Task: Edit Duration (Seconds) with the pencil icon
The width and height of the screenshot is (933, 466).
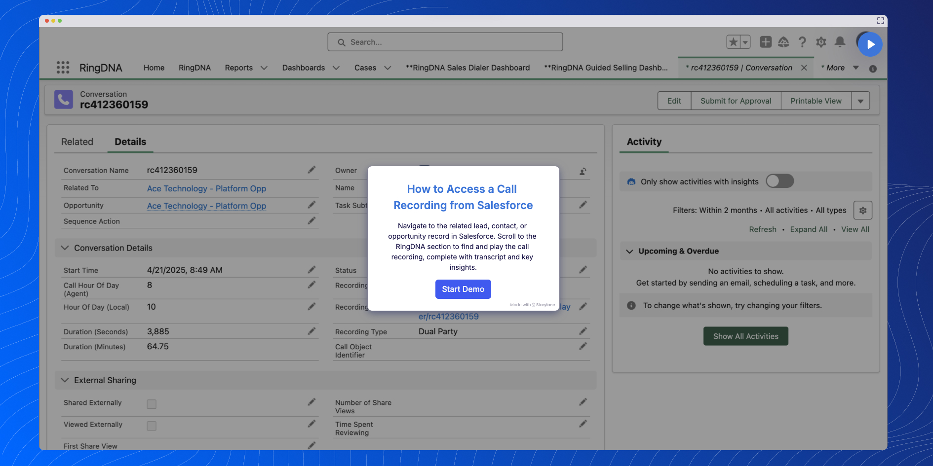Action: coord(312,331)
